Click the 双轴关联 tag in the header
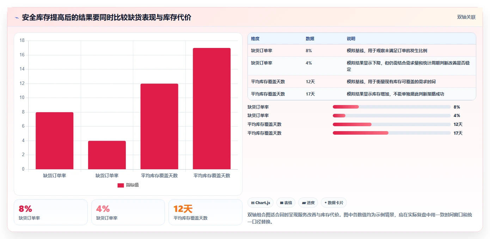Screen dimensions: 490x239 [x=466, y=17]
